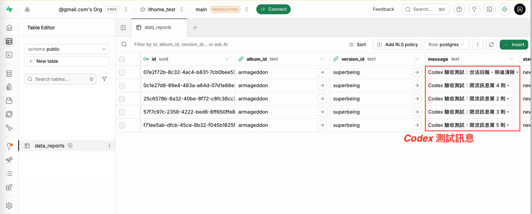
Task: Open Project Settings gear icon
Action: click(9, 206)
